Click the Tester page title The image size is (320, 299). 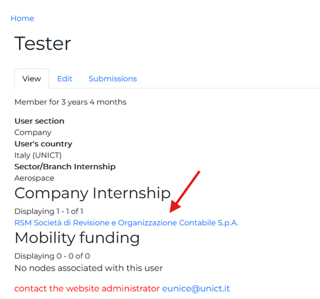(x=43, y=44)
